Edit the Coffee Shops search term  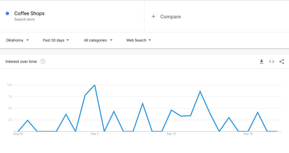tap(29, 14)
